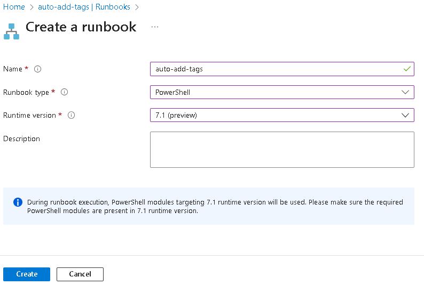Click the PowerShell modules notice text
The width and height of the screenshot is (424, 285).
click(215, 206)
